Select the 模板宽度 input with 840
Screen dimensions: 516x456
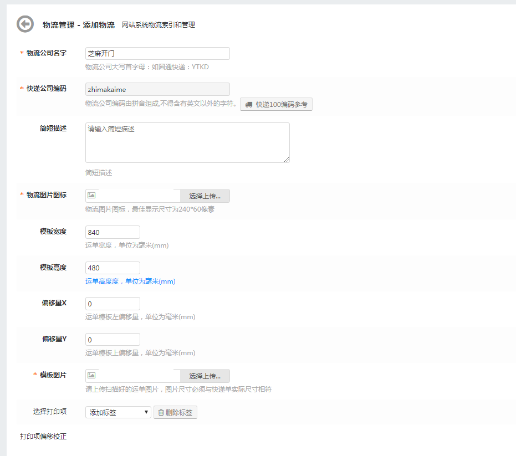coord(113,232)
